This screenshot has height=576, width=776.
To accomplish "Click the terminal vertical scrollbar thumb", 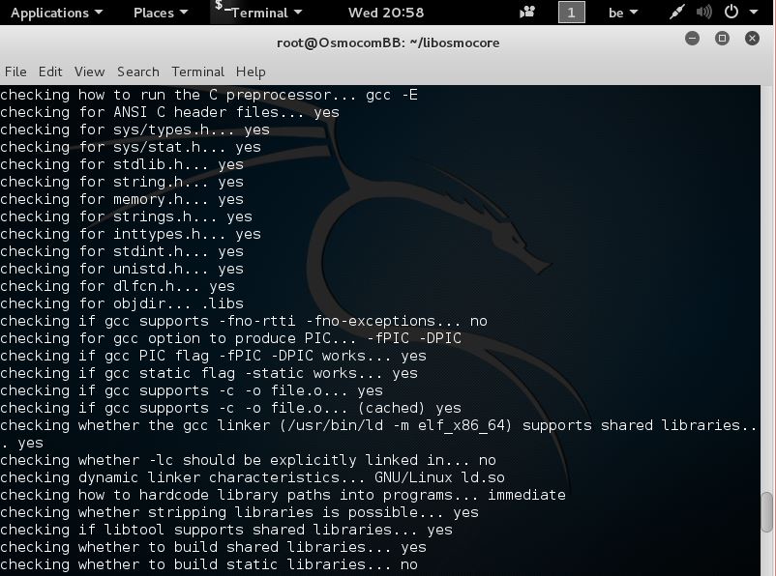I will (767, 511).
